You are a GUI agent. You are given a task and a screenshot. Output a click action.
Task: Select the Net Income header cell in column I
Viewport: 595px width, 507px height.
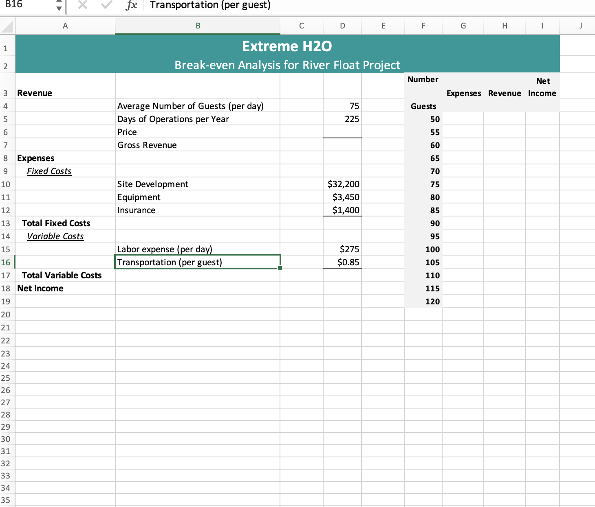coord(542,87)
